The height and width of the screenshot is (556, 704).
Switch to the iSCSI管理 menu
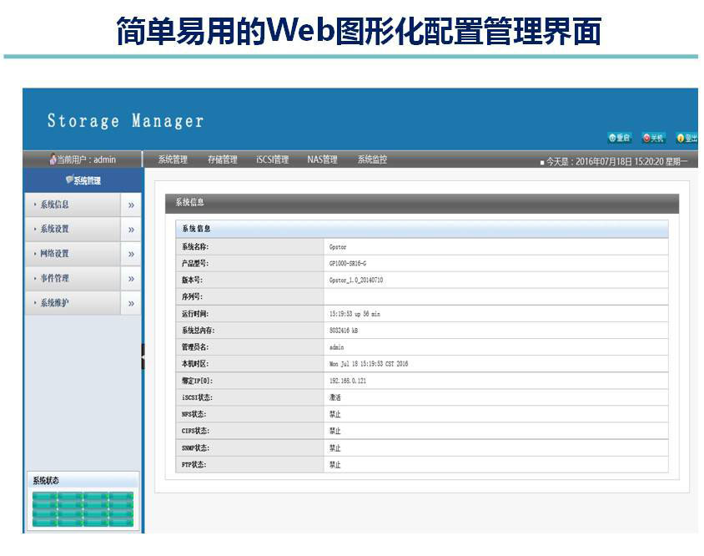click(272, 159)
